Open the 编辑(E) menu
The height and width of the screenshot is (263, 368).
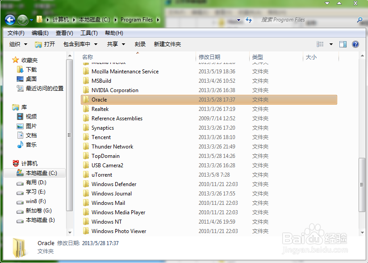[x=40, y=33]
